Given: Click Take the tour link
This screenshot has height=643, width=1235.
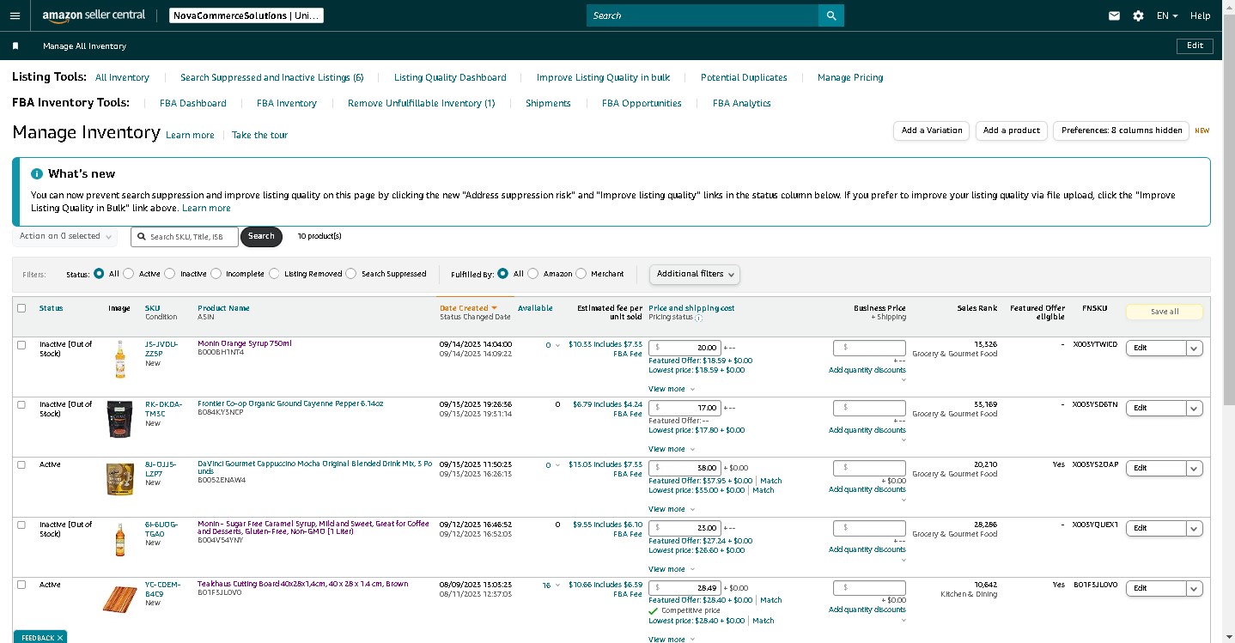Looking at the screenshot, I should (x=259, y=135).
